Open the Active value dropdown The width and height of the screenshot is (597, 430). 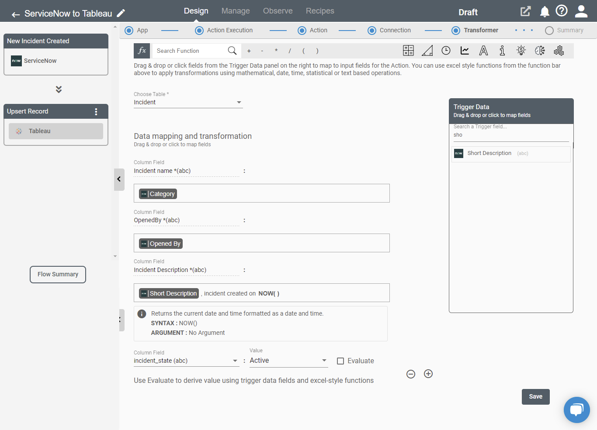(289, 361)
